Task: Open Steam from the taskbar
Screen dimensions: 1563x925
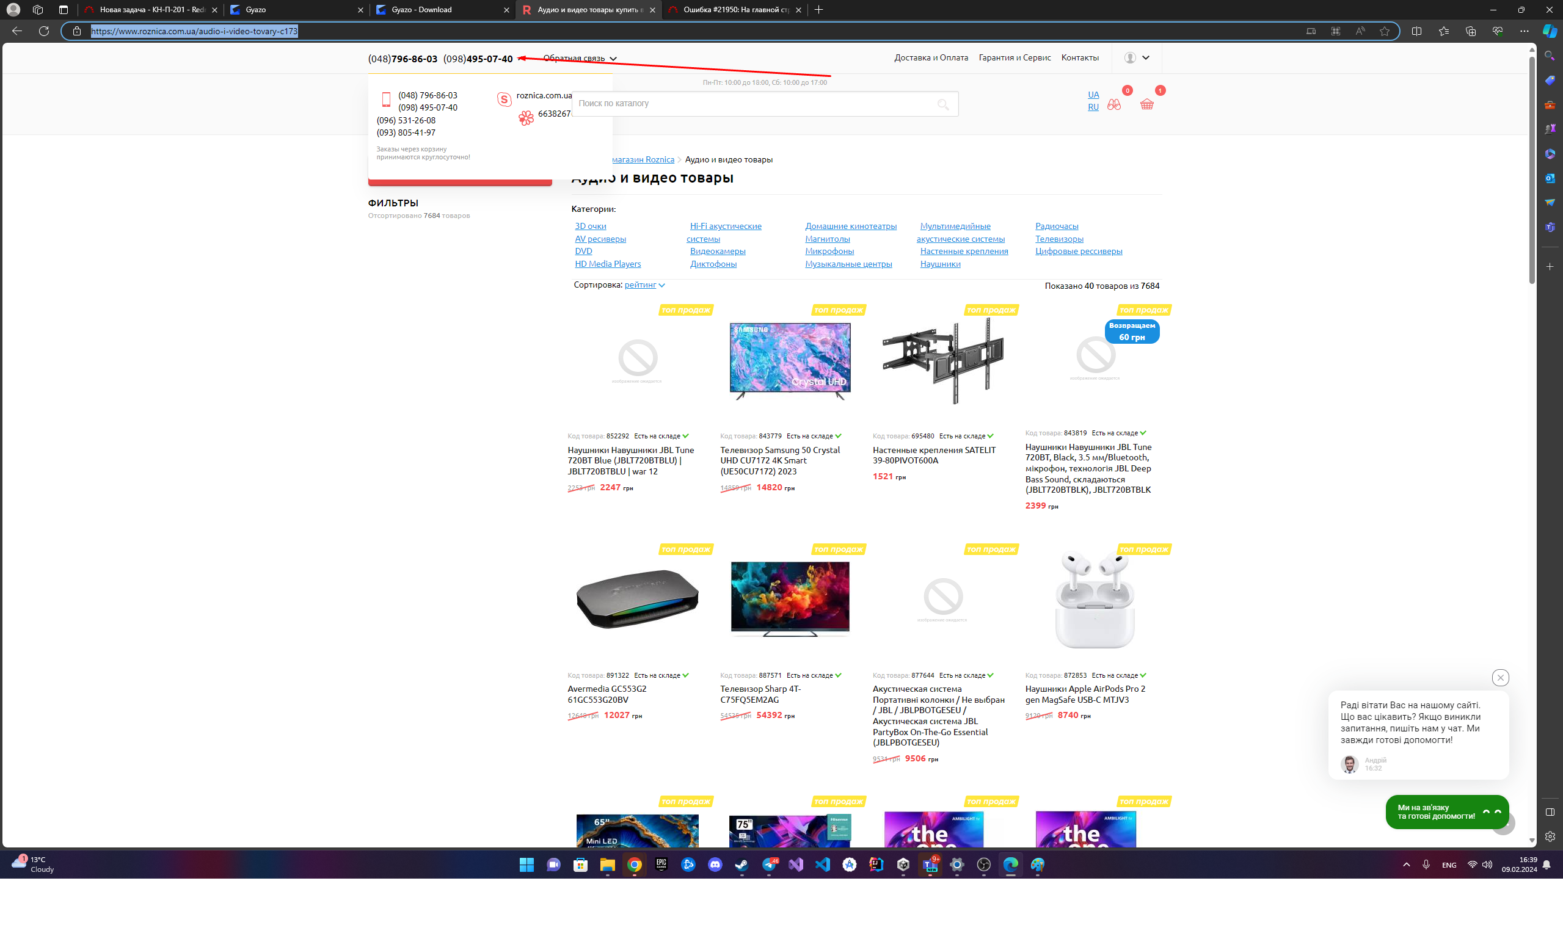Action: [741, 865]
